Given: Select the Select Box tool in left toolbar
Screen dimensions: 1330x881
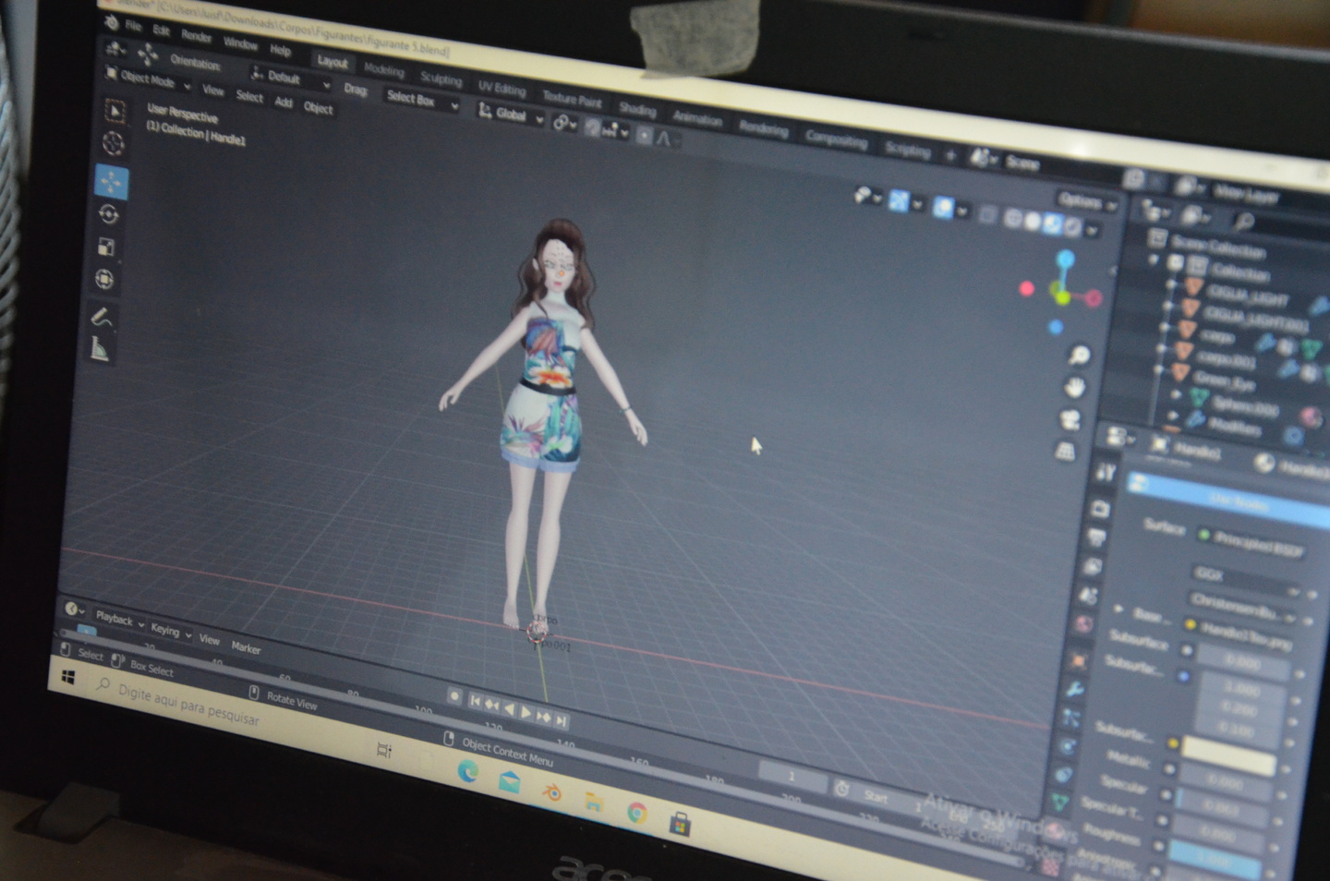Looking at the screenshot, I should [115, 112].
